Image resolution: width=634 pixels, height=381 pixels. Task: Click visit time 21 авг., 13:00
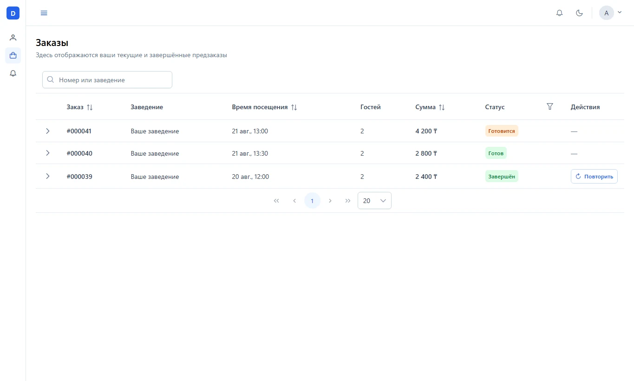tap(250, 131)
